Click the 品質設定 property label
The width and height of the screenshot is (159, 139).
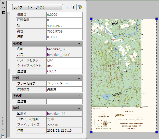[31, 89]
